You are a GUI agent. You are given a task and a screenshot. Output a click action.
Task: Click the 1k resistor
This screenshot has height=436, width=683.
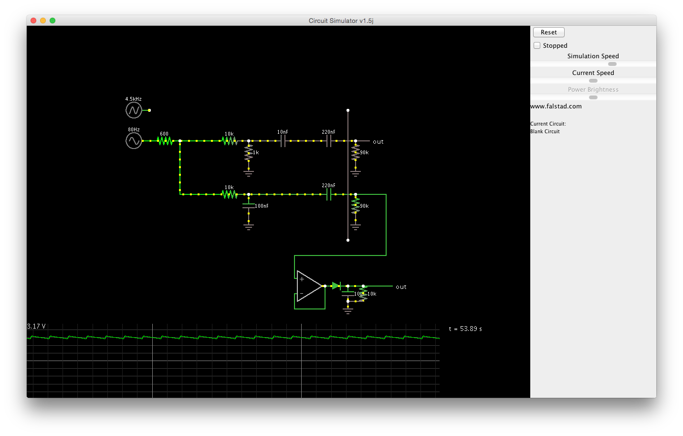[249, 153]
